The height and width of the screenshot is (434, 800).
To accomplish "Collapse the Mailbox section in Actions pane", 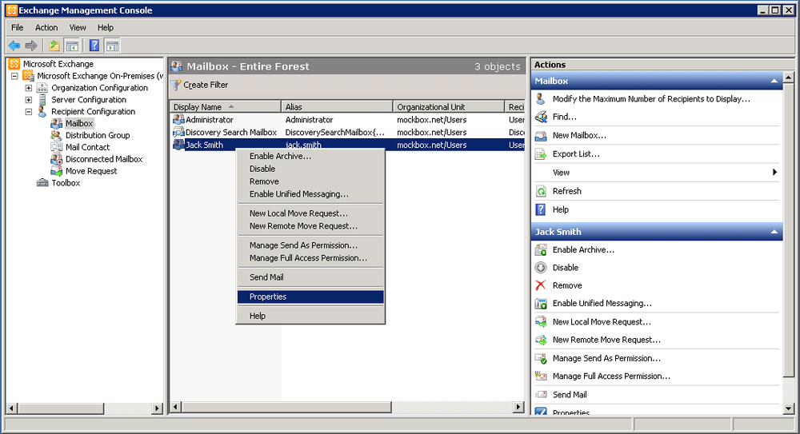I will (x=774, y=81).
